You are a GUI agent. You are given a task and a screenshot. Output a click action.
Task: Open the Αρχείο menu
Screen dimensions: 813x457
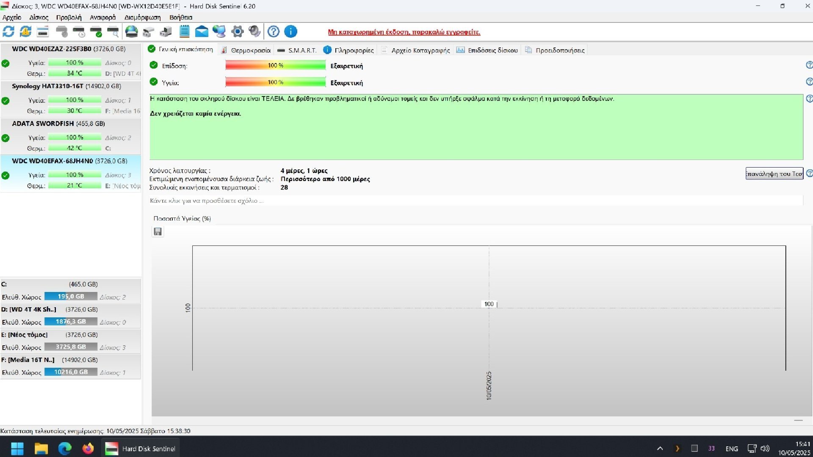12,17
